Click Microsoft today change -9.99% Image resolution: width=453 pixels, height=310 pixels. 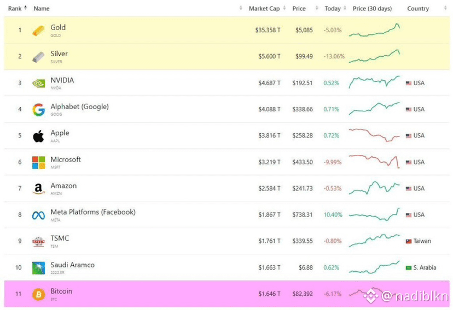(333, 162)
